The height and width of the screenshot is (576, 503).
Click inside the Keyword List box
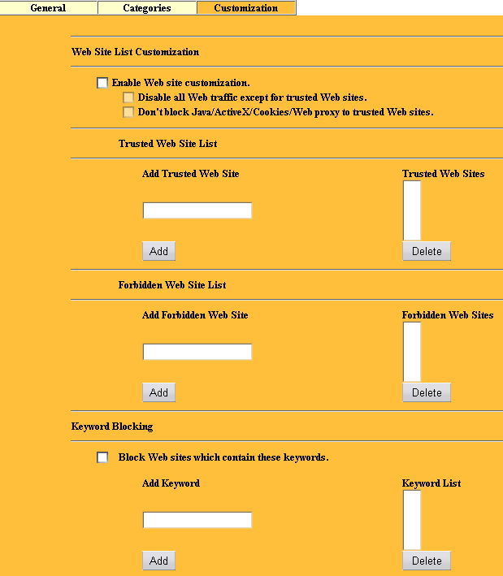coord(412,520)
